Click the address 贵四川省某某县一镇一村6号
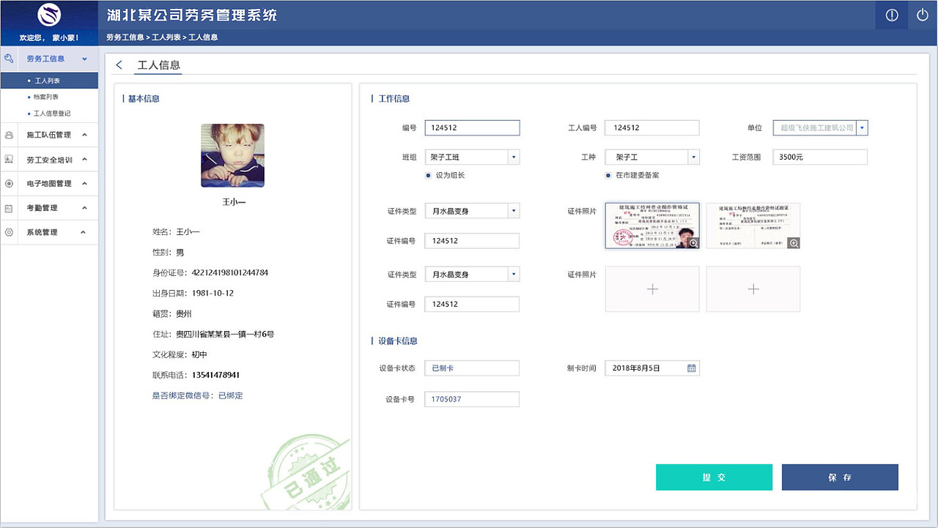 pyautogui.click(x=225, y=334)
